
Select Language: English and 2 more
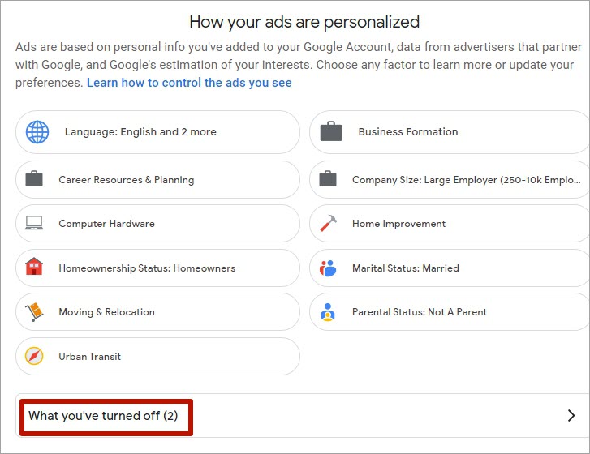click(x=157, y=132)
